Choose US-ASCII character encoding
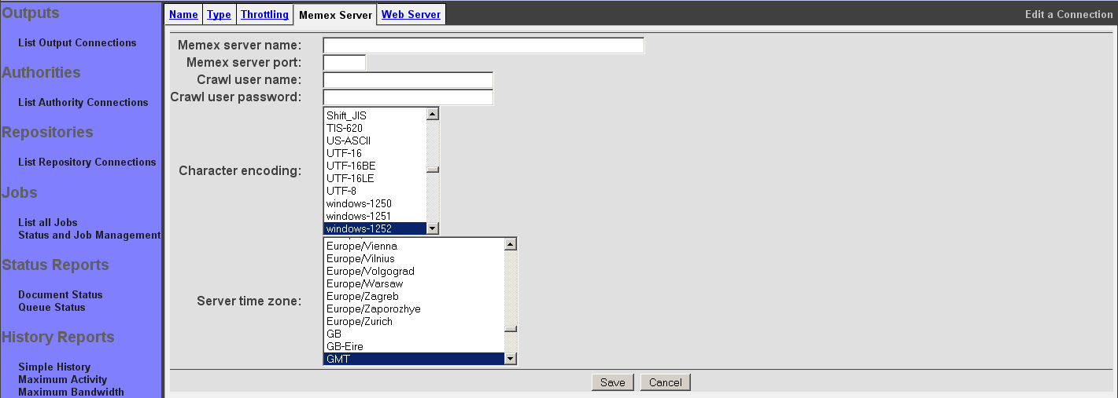The height and width of the screenshot is (398, 1118). (x=348, y=141)
